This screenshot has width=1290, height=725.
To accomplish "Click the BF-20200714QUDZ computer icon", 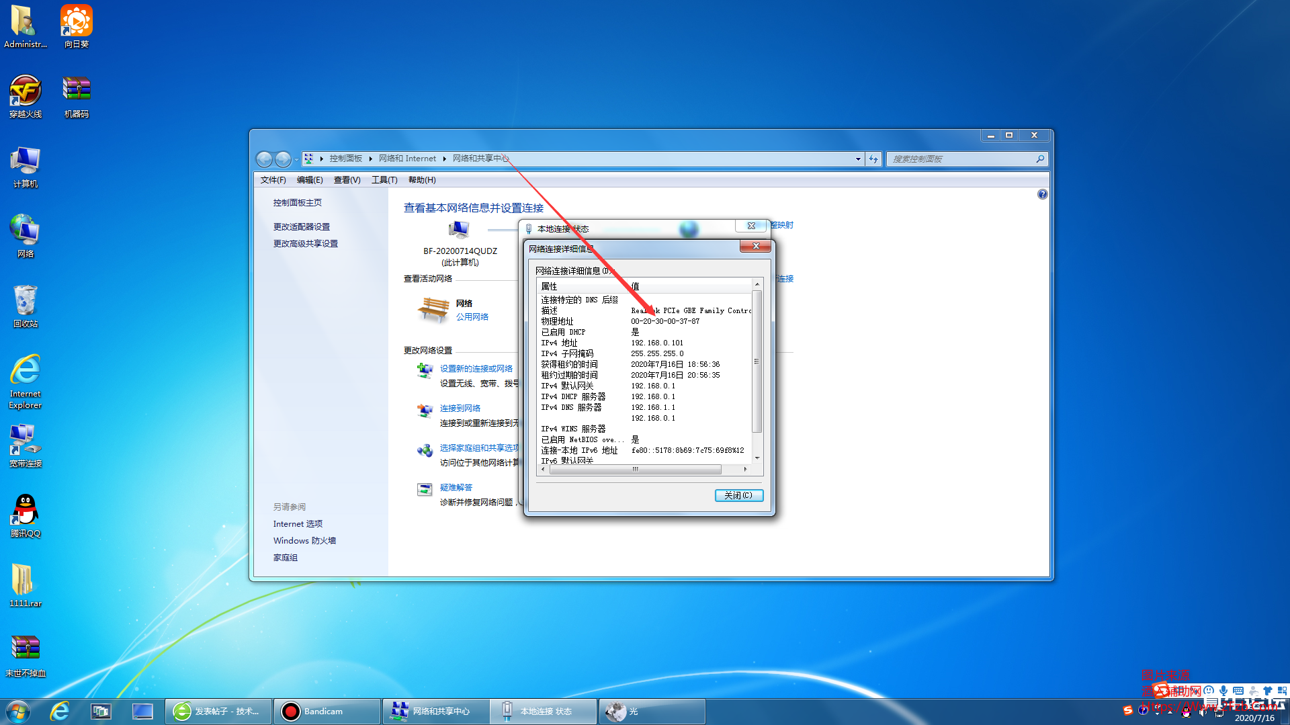I will coord(460,230).
